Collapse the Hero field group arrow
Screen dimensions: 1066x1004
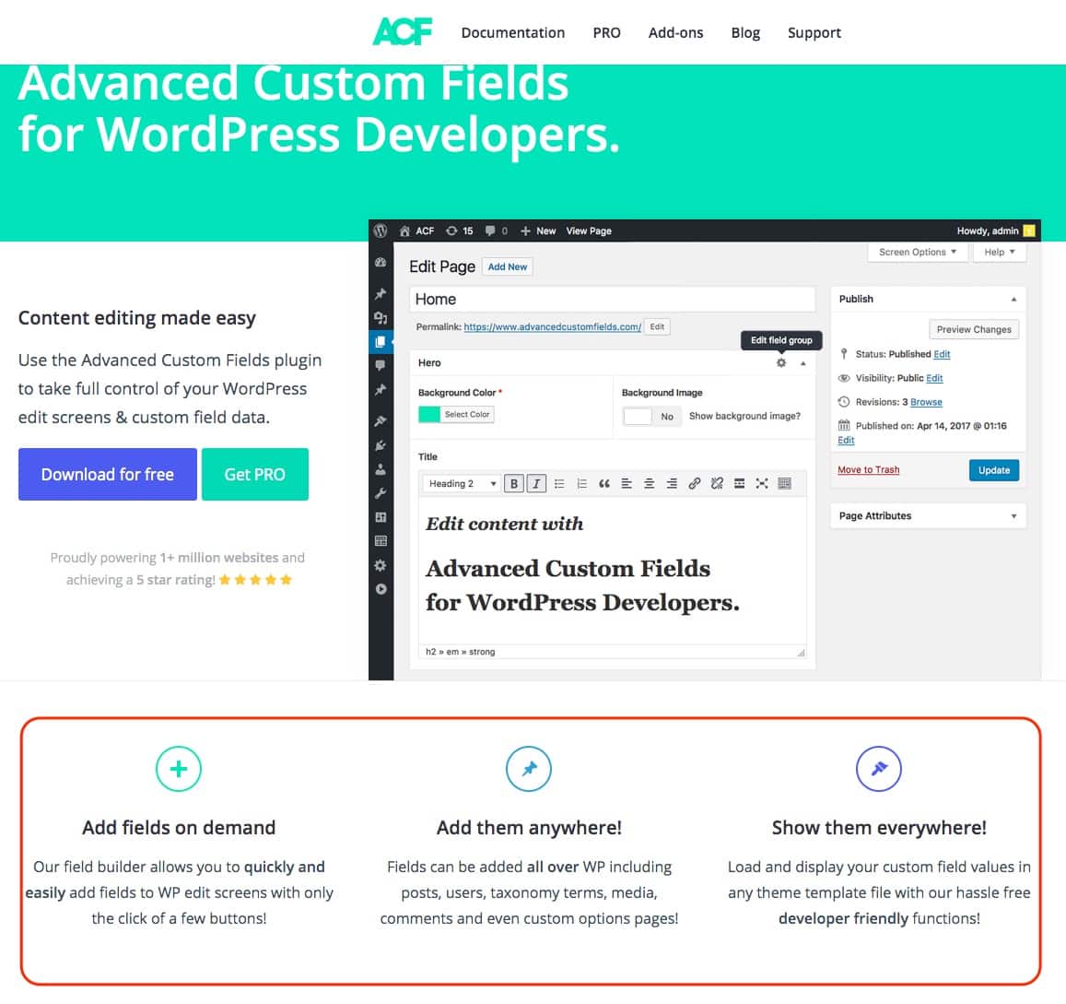click(803, 363)
